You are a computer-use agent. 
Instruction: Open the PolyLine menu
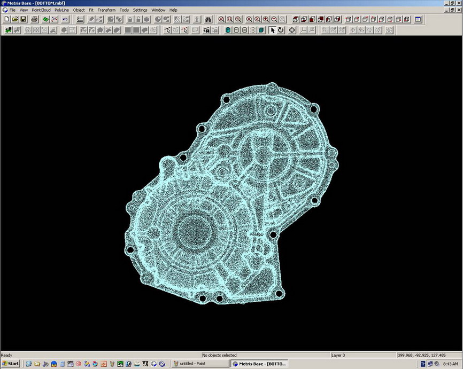(61, 10)
